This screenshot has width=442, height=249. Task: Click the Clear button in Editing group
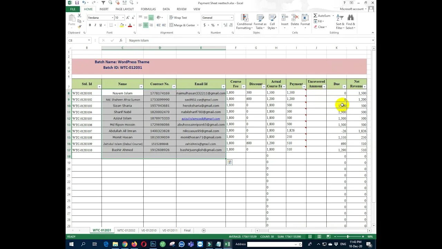click(x=319, y=27)
